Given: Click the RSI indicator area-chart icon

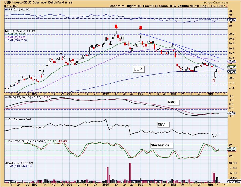Looking at the screenshot, I should [6, 9].
